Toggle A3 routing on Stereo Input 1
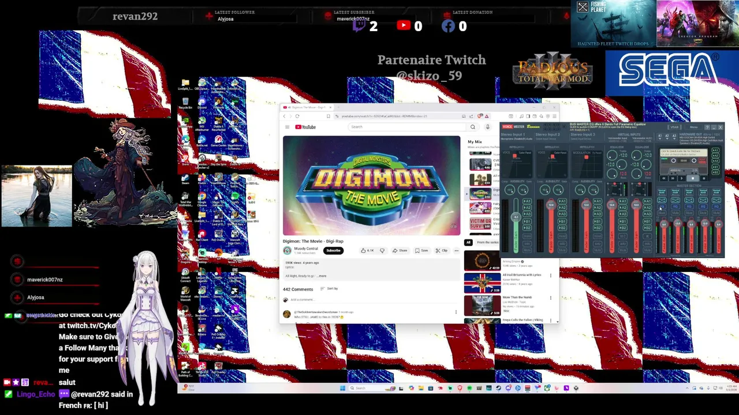Viewport: 739px width, 415px height. [x=527, y=214]
